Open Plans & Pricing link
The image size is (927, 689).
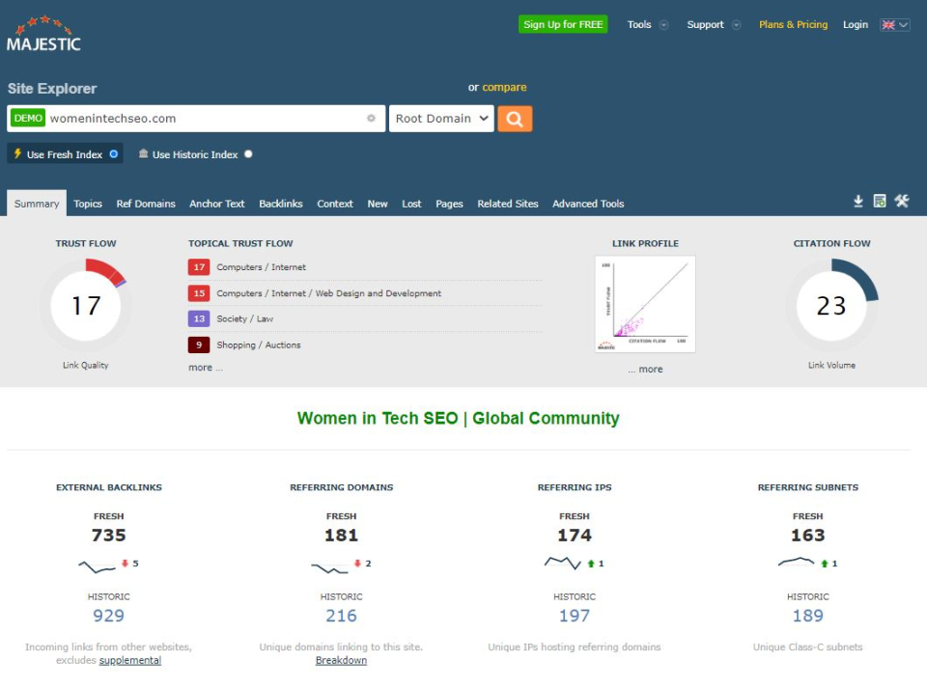[x=793, y=24]
